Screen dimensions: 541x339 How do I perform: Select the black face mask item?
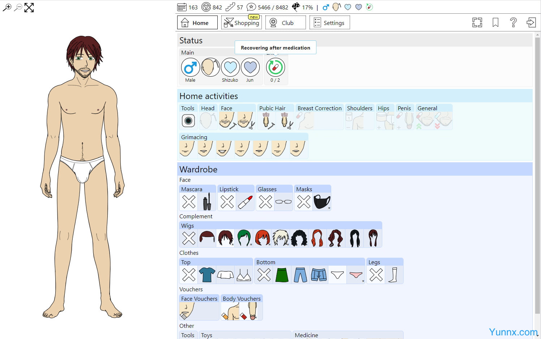pyautogui.click(x=321, y=202)
